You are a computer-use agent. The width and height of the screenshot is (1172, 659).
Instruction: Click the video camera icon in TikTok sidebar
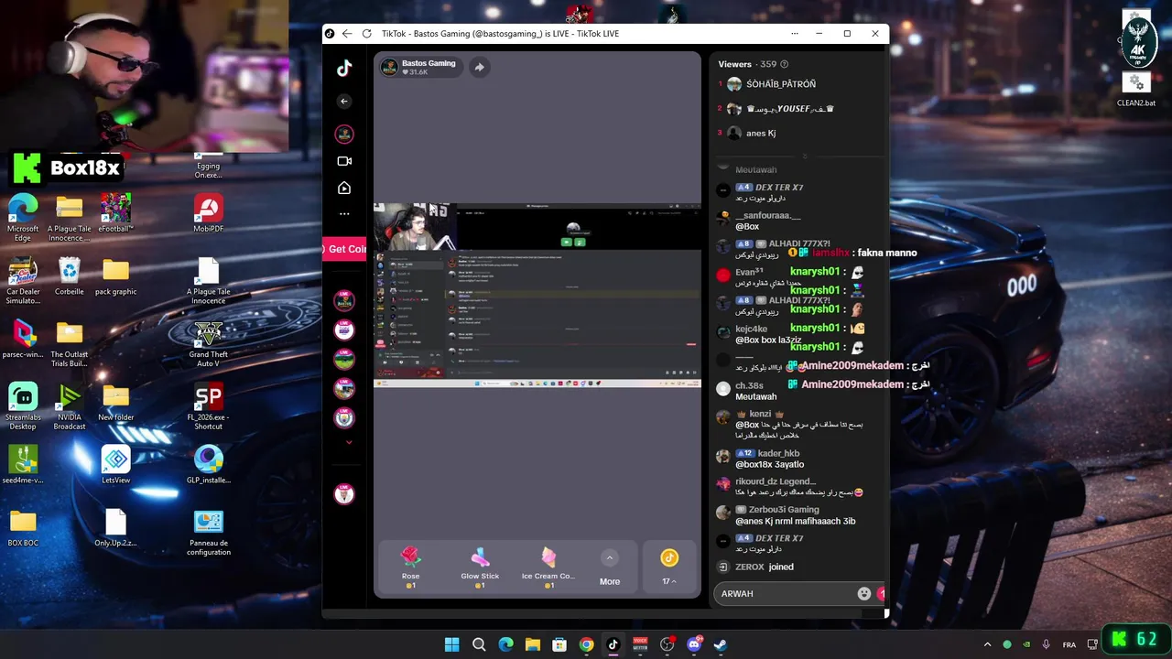344,161
